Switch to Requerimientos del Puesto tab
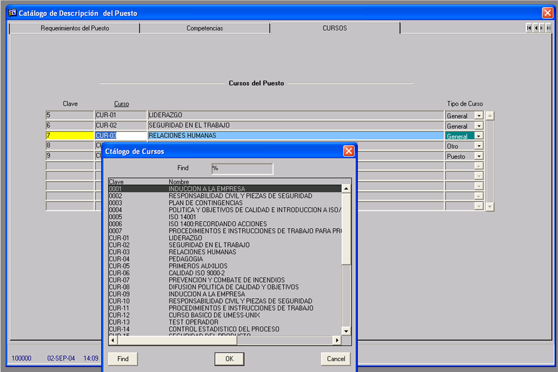The height and width of the screenshot is (372, 558). point(75,28)
